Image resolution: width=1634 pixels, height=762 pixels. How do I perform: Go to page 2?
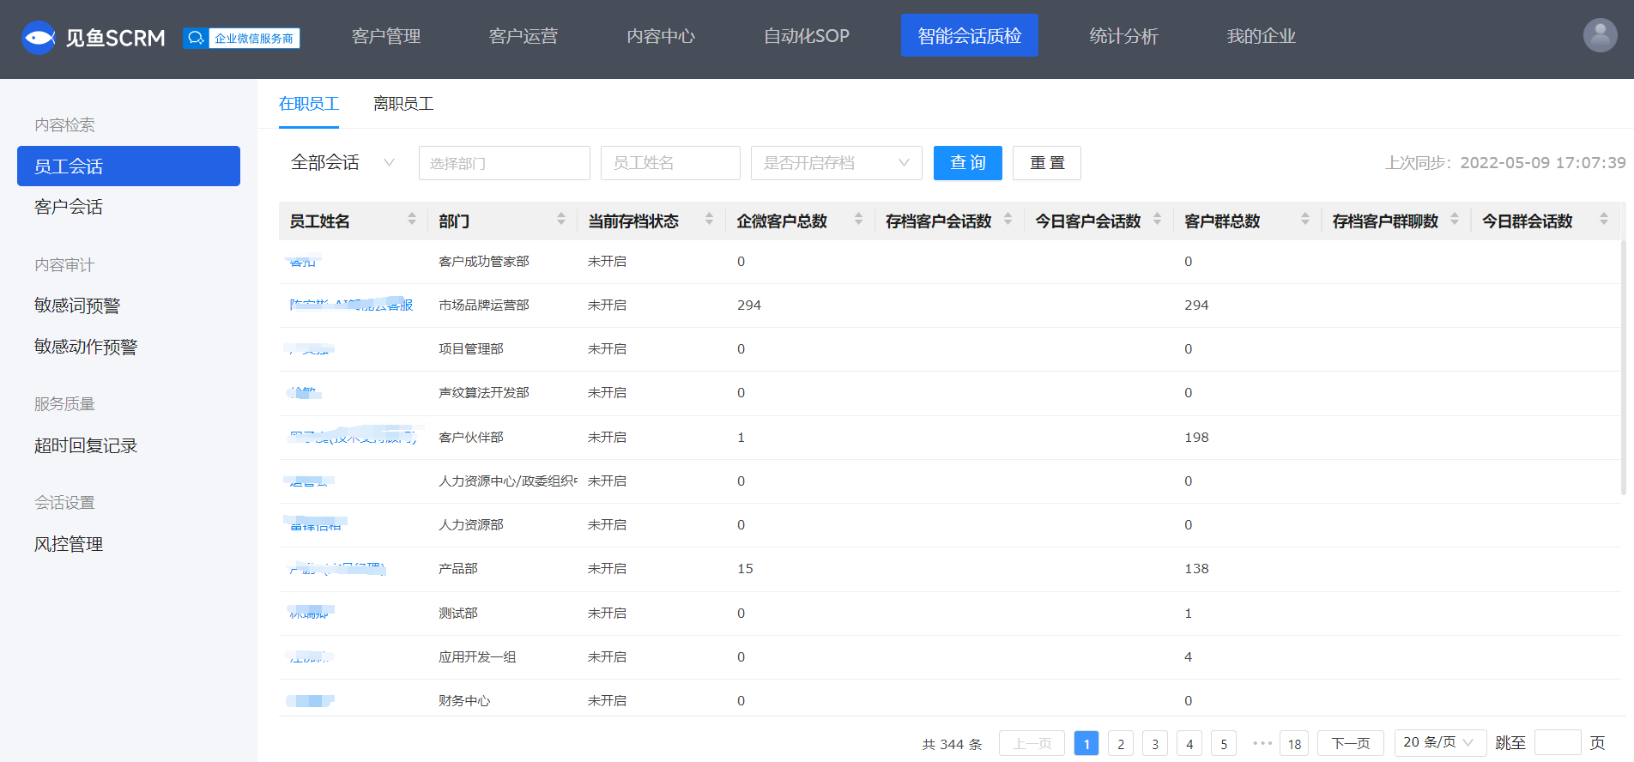(x=1121, y=743)
